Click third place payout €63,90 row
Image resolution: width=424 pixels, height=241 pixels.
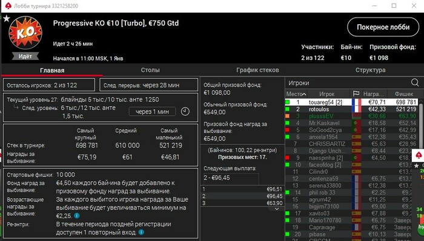click(242, 203)
